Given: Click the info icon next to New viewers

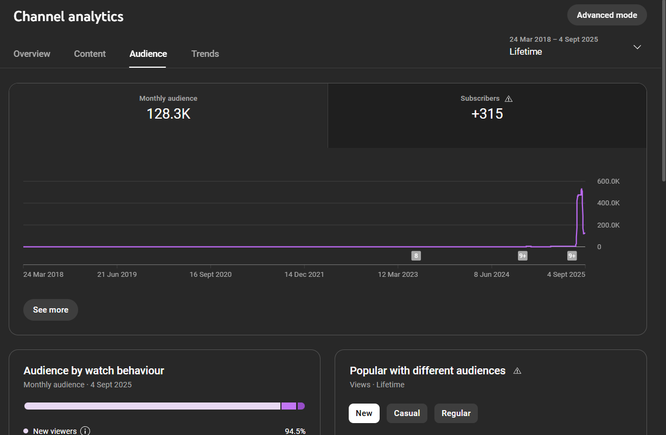Looking at the screenshot, I should 85,431.
